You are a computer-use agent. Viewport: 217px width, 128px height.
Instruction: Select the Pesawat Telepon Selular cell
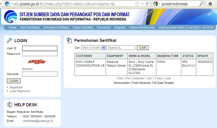point(117,67)
